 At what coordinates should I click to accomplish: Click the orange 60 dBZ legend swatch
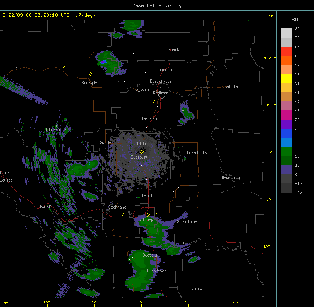(286, 60)
